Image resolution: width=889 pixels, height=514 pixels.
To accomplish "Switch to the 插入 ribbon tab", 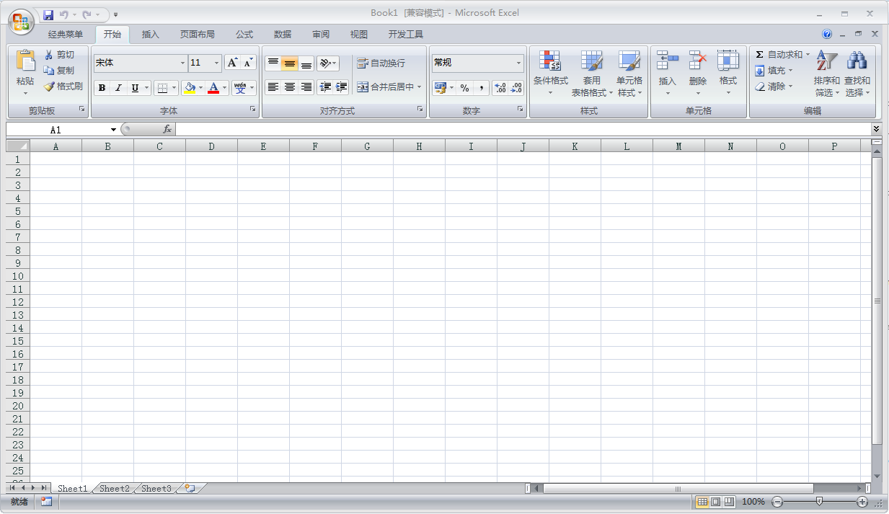I will coord(151,35).
